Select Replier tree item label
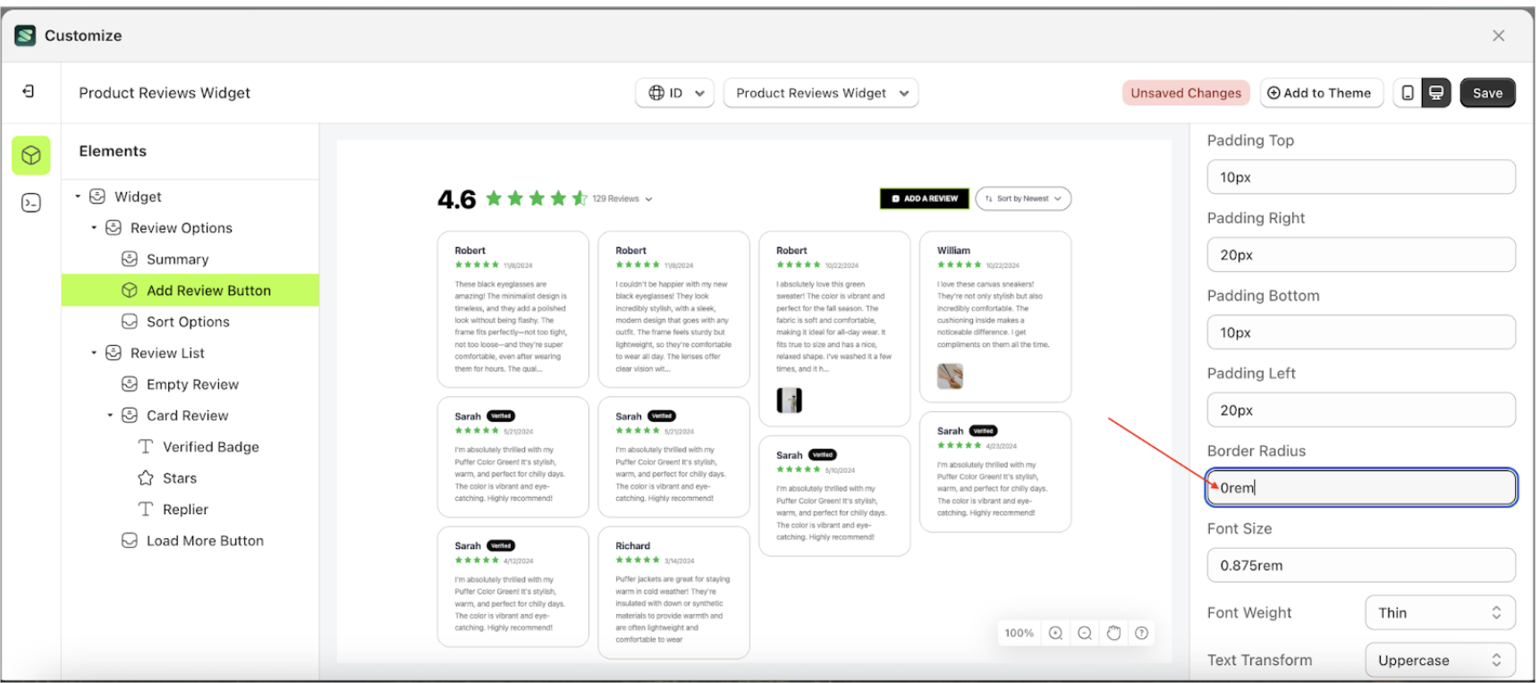Viewport: 1540px width, 683px height. pos(185,510)
